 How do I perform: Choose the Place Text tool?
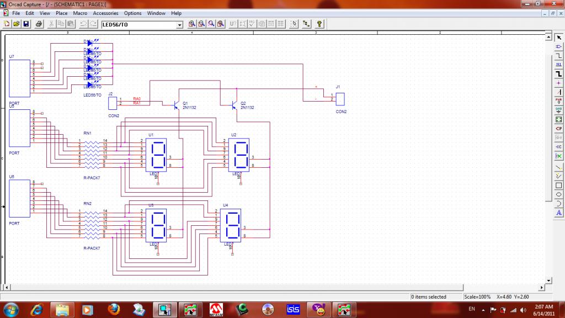coord(558,212)
